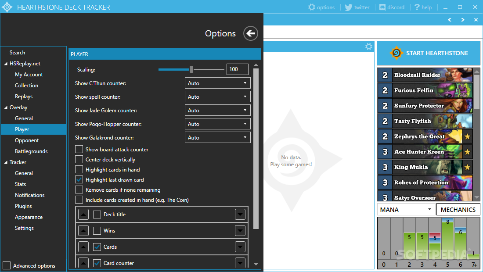Enable Center deck vertically
The height and width of the screenshot is (272, 483).
79,159
